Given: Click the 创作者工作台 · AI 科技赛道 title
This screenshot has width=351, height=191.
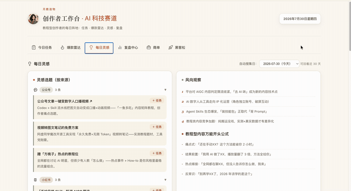Looking at the screenshot, I should click(x=80, y=19).
